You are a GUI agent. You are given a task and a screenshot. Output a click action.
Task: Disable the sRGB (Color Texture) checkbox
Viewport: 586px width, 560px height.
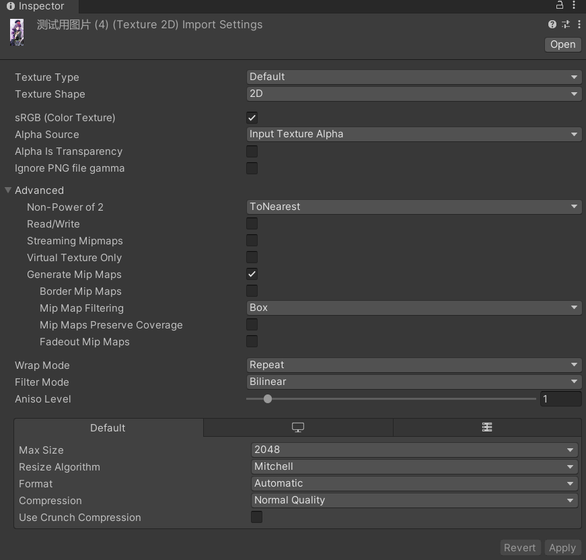[252, 118]
